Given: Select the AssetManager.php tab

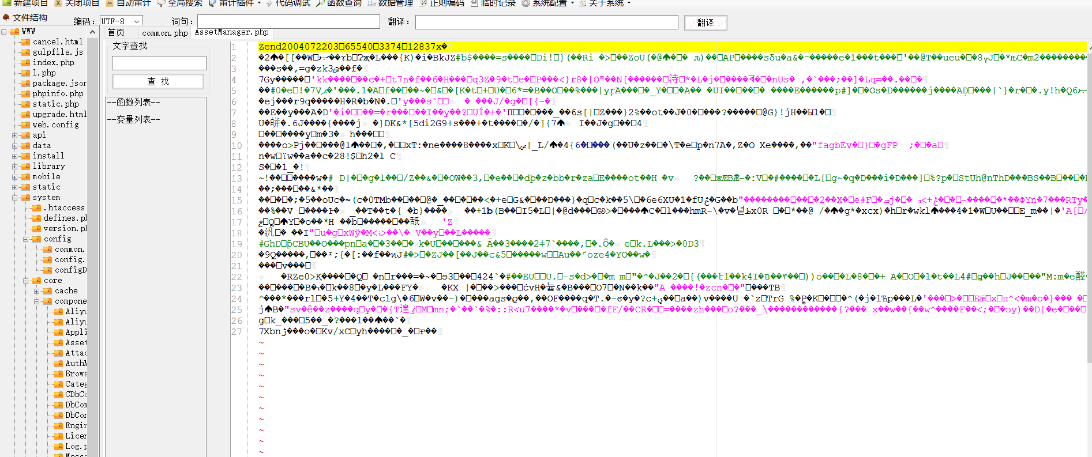Looking at the screenshot, I should 232,32.
